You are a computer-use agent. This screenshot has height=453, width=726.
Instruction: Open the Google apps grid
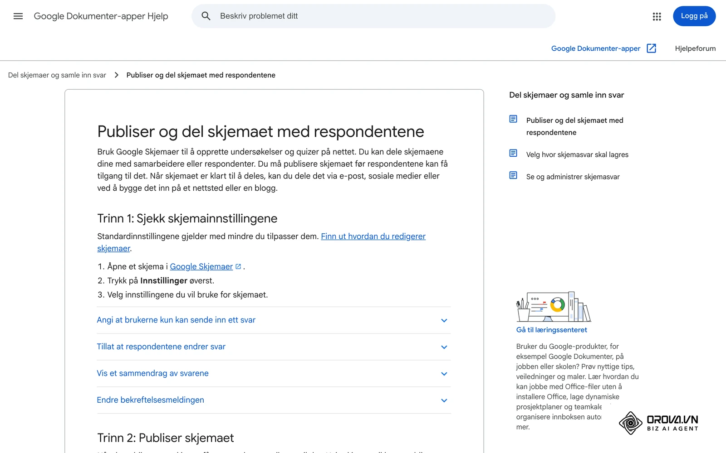pos(657,16)
